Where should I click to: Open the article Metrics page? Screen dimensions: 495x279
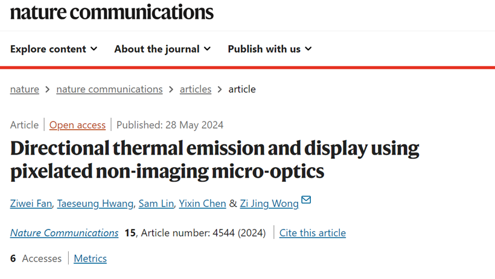pyautogui.click(x=90, y=258)
